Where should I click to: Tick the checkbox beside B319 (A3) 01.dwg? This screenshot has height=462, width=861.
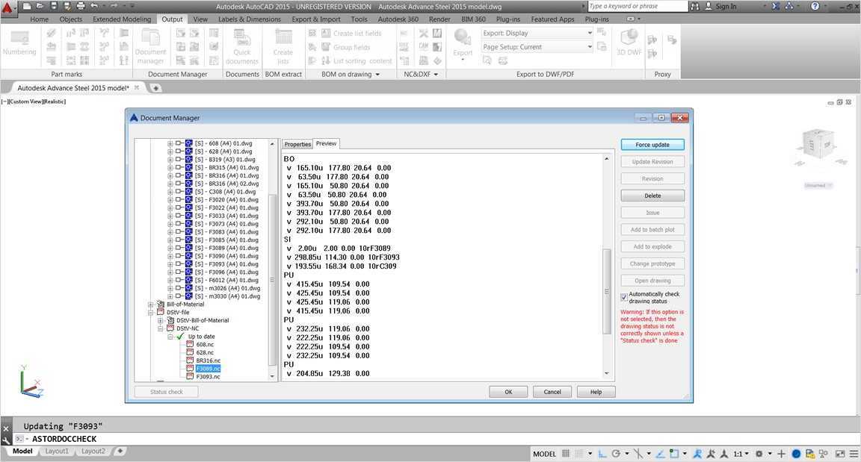pyautogui.click(x=179, y=160)
